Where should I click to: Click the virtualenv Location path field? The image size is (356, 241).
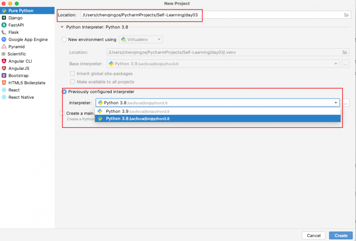point(228,52)
